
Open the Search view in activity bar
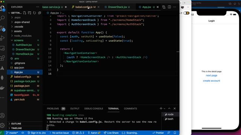3,18
